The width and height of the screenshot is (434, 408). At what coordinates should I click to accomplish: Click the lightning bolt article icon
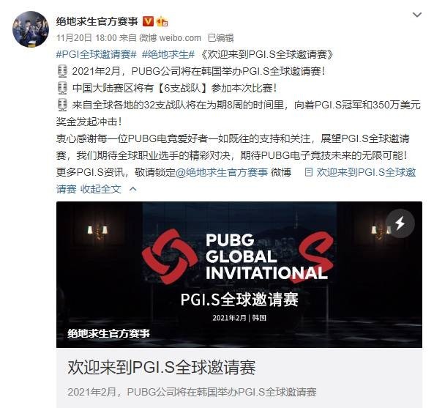click(400, 223)
